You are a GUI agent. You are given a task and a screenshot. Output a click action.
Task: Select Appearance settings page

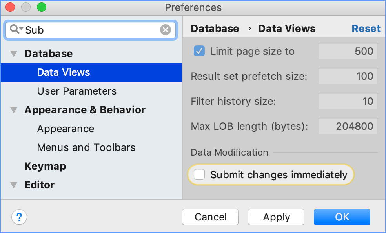click(66, 129)
